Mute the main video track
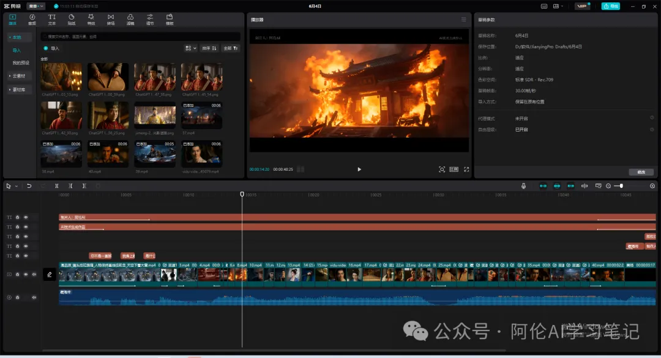Image resolution: width=661 pixels, height=358 pixels. click(x=34, y=275)
